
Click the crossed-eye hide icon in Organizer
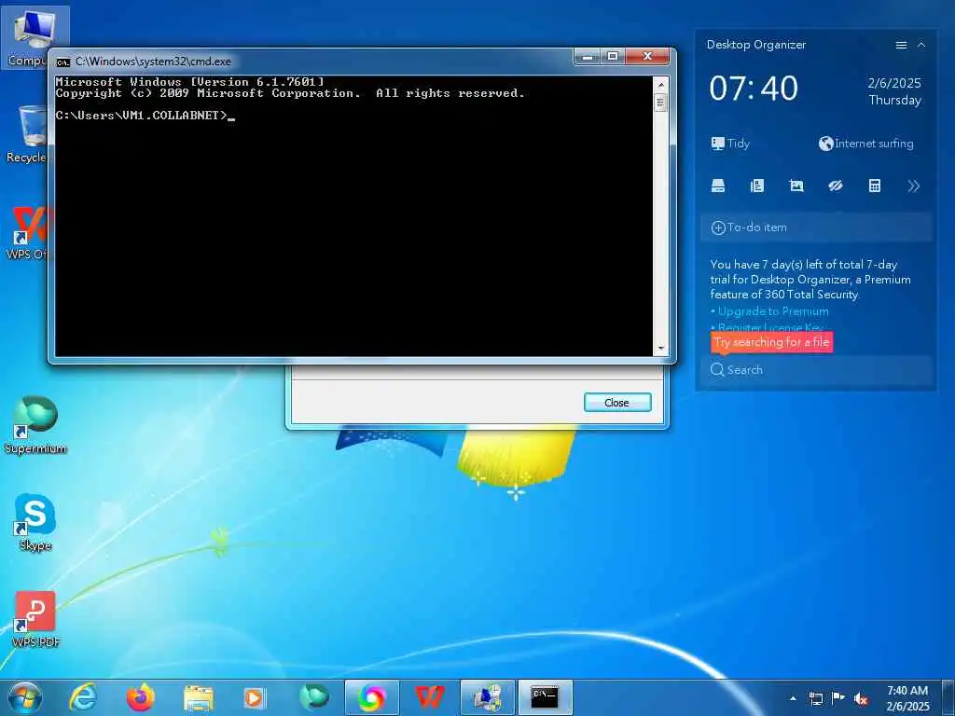pyautogui.click(x=835, y=186)
